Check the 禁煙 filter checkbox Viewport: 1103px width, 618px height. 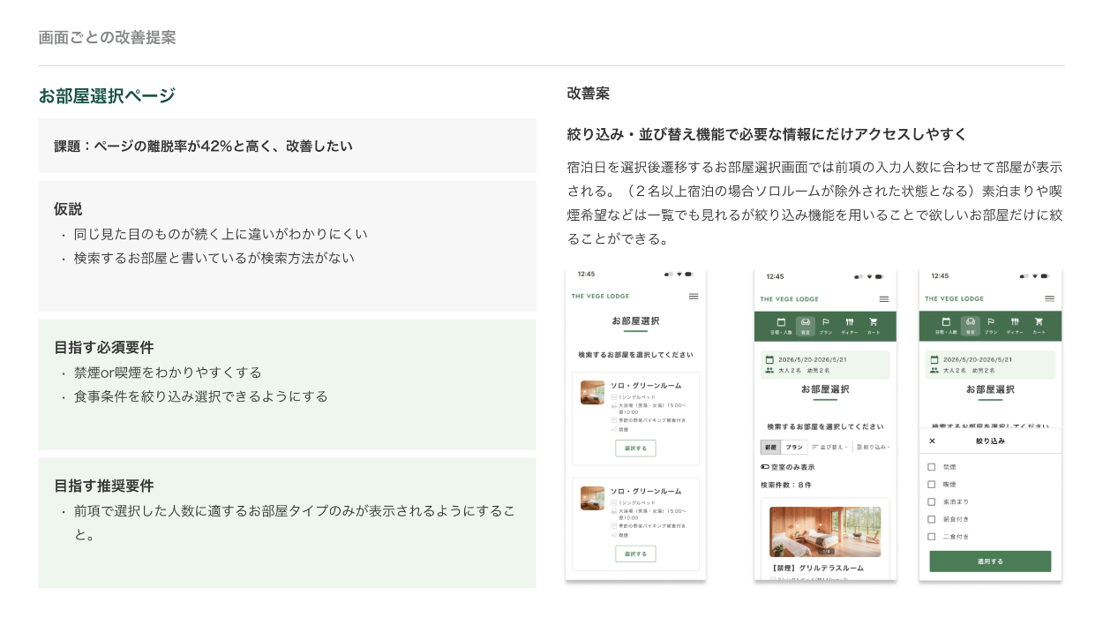(x=932, y=467)
